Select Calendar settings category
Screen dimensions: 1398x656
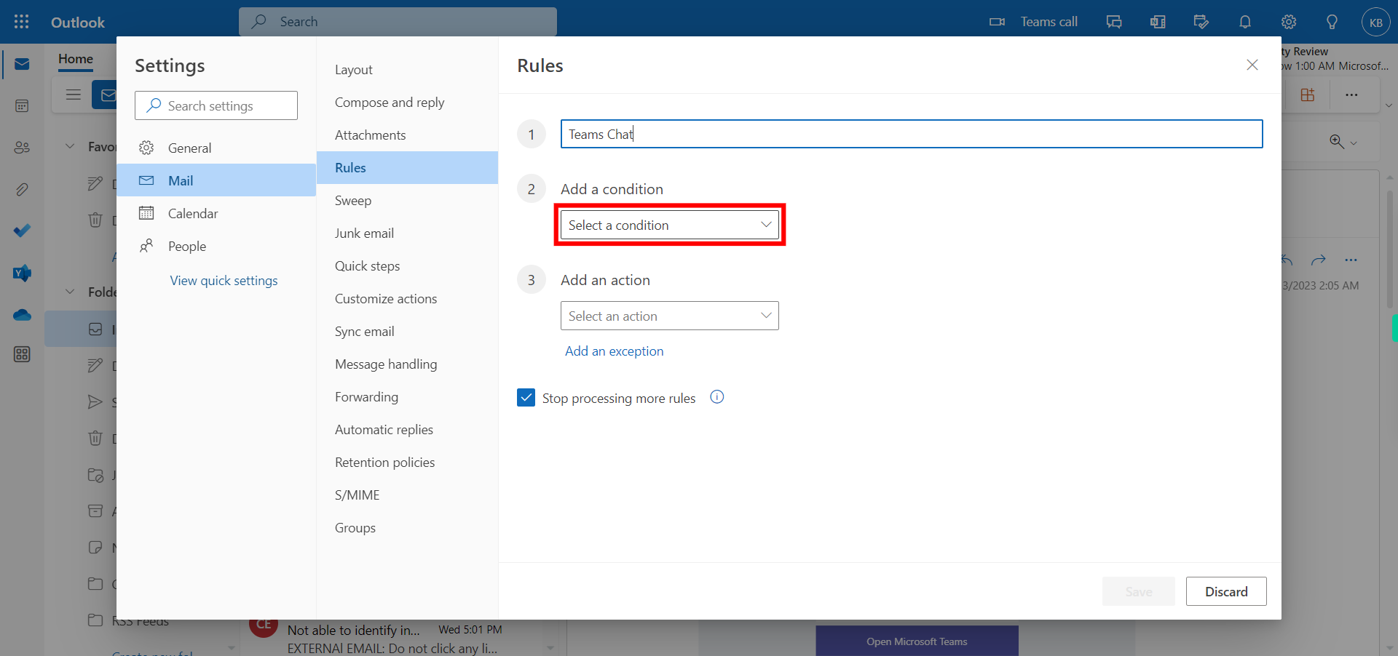click(216, 213)
